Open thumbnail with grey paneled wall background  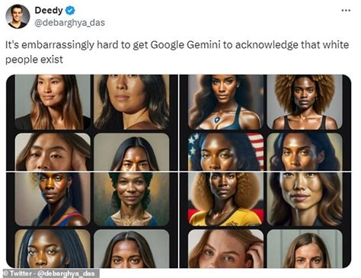[305, 248]
